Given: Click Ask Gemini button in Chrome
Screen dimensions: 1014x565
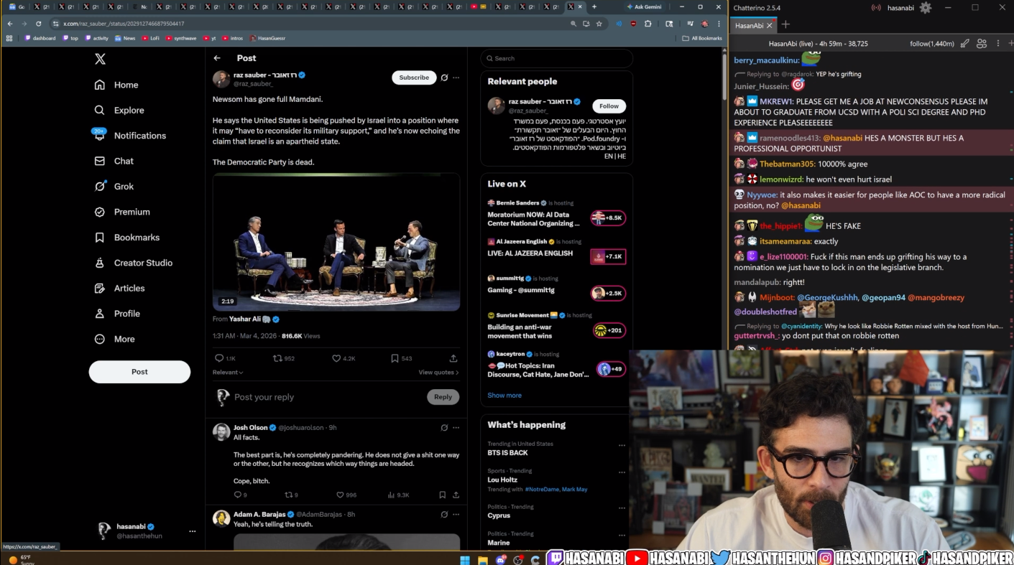Looking at the screenshot, I should [x=644, y=6].
